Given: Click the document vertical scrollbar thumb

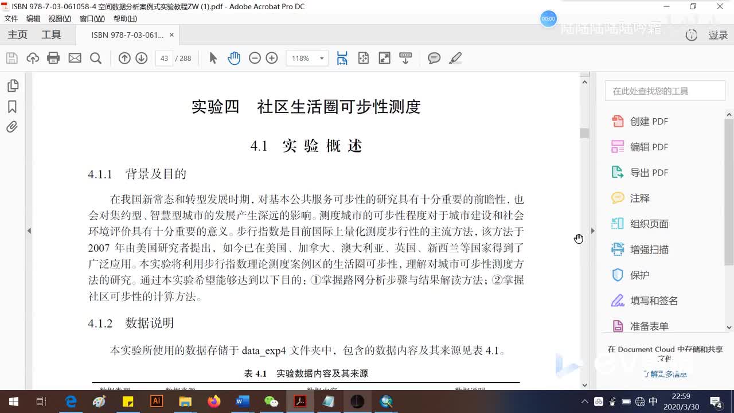Looking at the screenshot, I should pyautogui.click(x=584, y=133).
